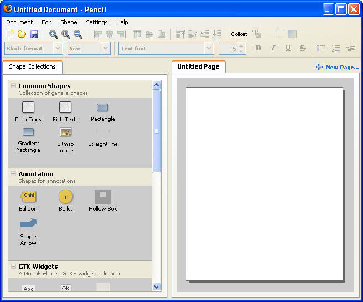
Task: Open the Block format dropdown
Action: point(33,48)
